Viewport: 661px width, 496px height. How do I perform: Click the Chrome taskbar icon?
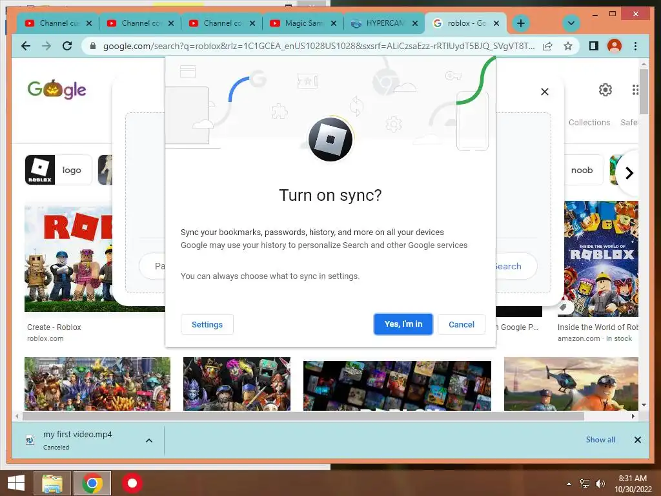click(92, 483)
